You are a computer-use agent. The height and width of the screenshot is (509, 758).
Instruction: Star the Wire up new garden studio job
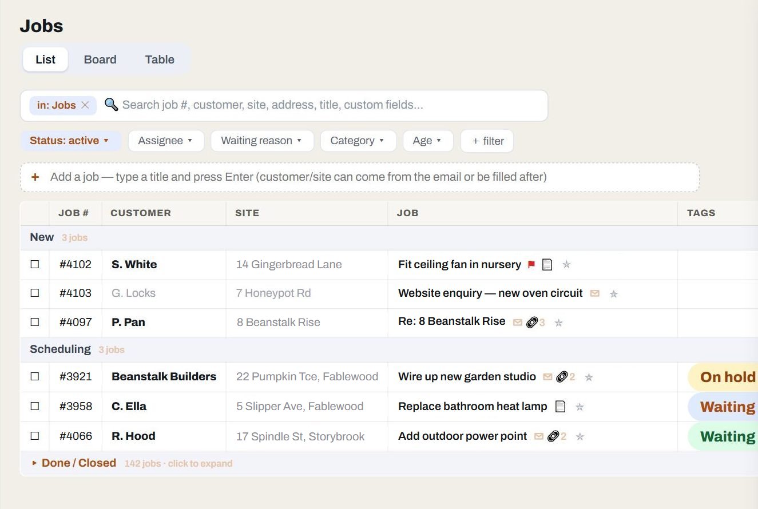click(589, 377)
